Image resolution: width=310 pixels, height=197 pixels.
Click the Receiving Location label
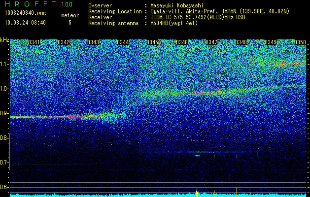(115, 11)
